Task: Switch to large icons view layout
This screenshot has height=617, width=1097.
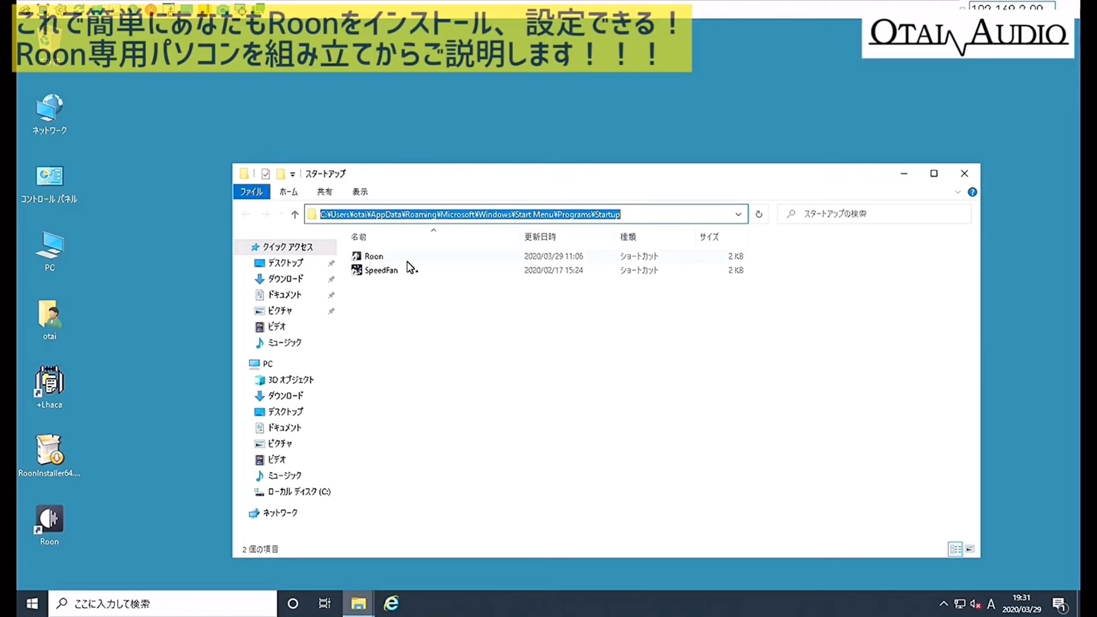Action: coord(970,549)
